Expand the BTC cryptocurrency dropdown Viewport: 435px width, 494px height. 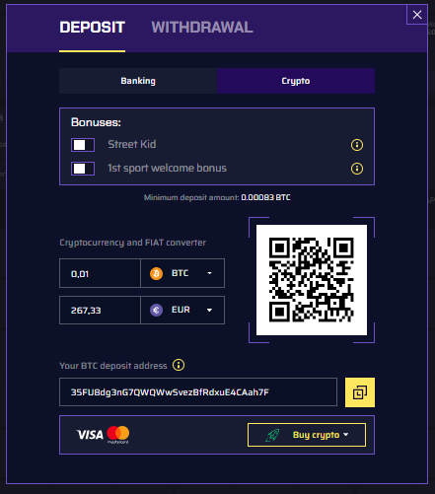(182, 273)
